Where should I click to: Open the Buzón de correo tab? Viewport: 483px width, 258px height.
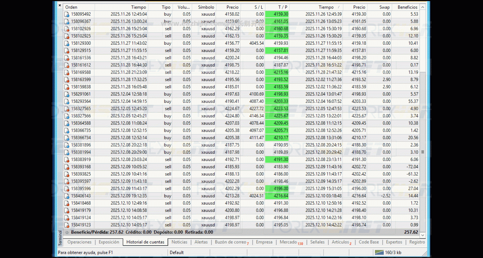(231, 242)
